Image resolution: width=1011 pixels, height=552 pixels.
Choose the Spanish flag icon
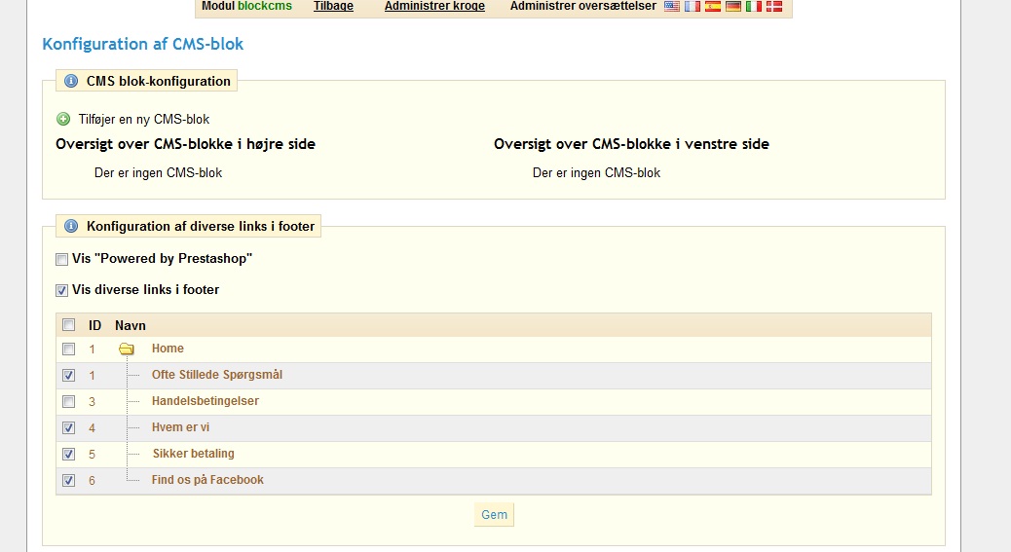tap(713, 7)
